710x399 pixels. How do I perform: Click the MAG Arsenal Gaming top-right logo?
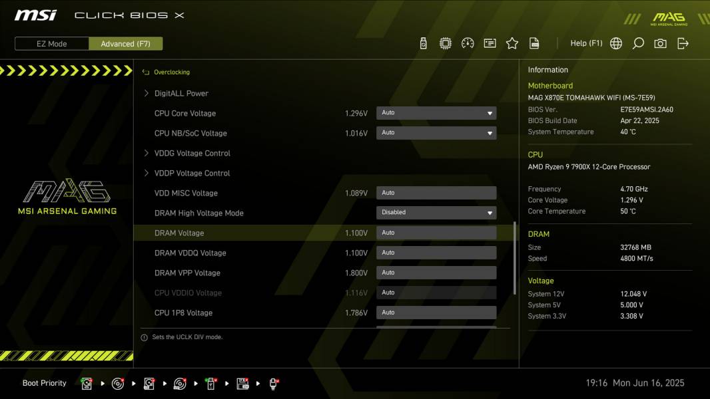click(x=669, y=19)
